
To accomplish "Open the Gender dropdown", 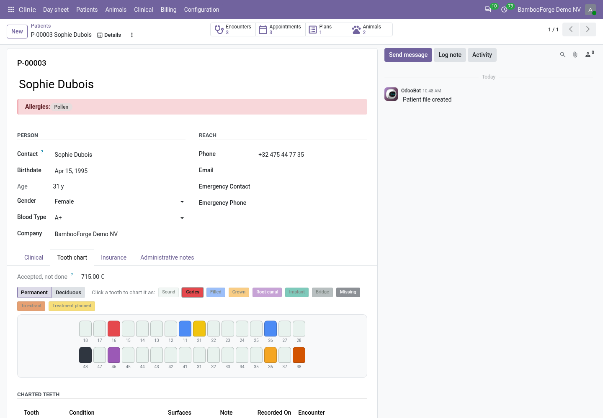I will (119, 201).
